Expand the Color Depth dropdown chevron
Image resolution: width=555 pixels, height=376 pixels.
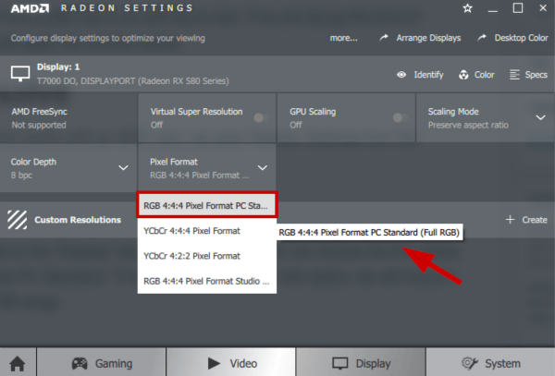click(123, 168)
